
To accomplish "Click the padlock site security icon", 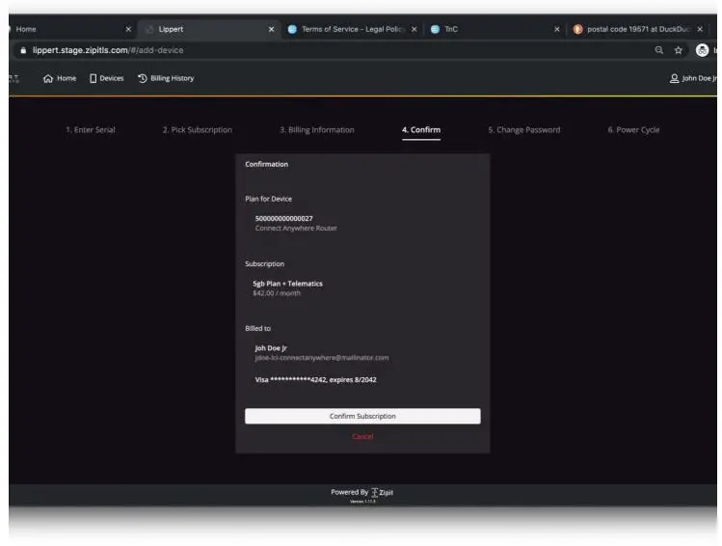I will 23,50.
